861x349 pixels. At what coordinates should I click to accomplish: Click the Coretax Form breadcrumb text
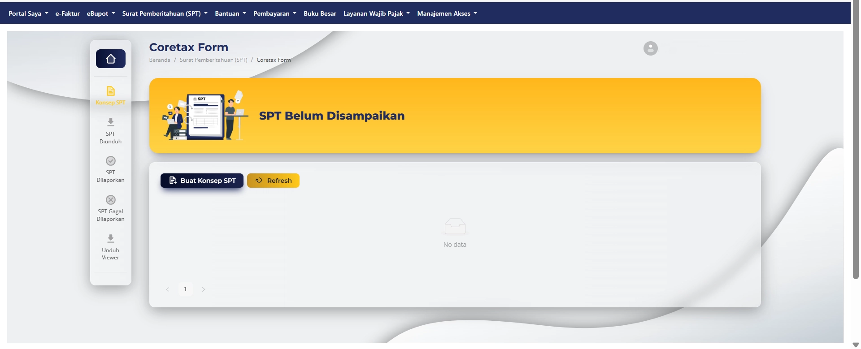click(274, 60)
